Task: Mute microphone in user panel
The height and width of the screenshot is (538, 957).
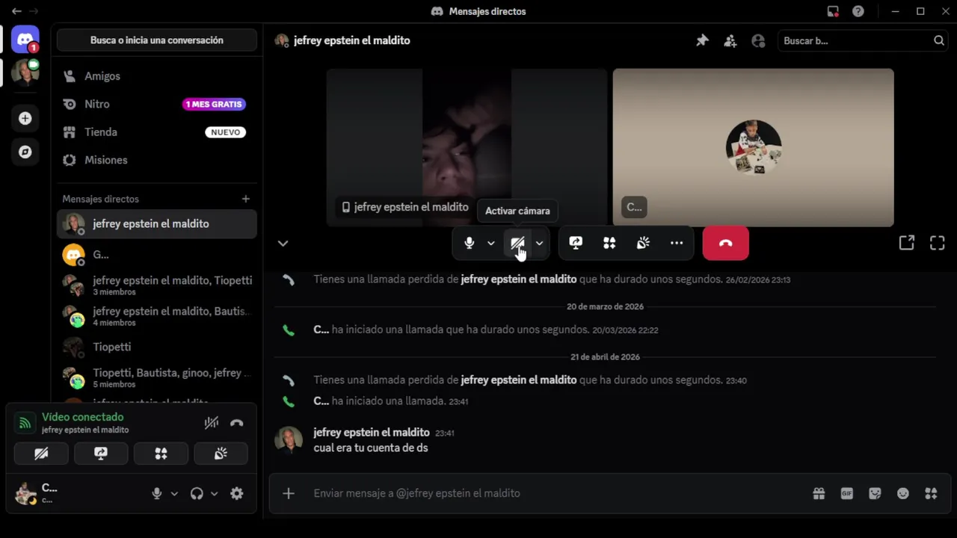Action: click(x=157, y=493)
